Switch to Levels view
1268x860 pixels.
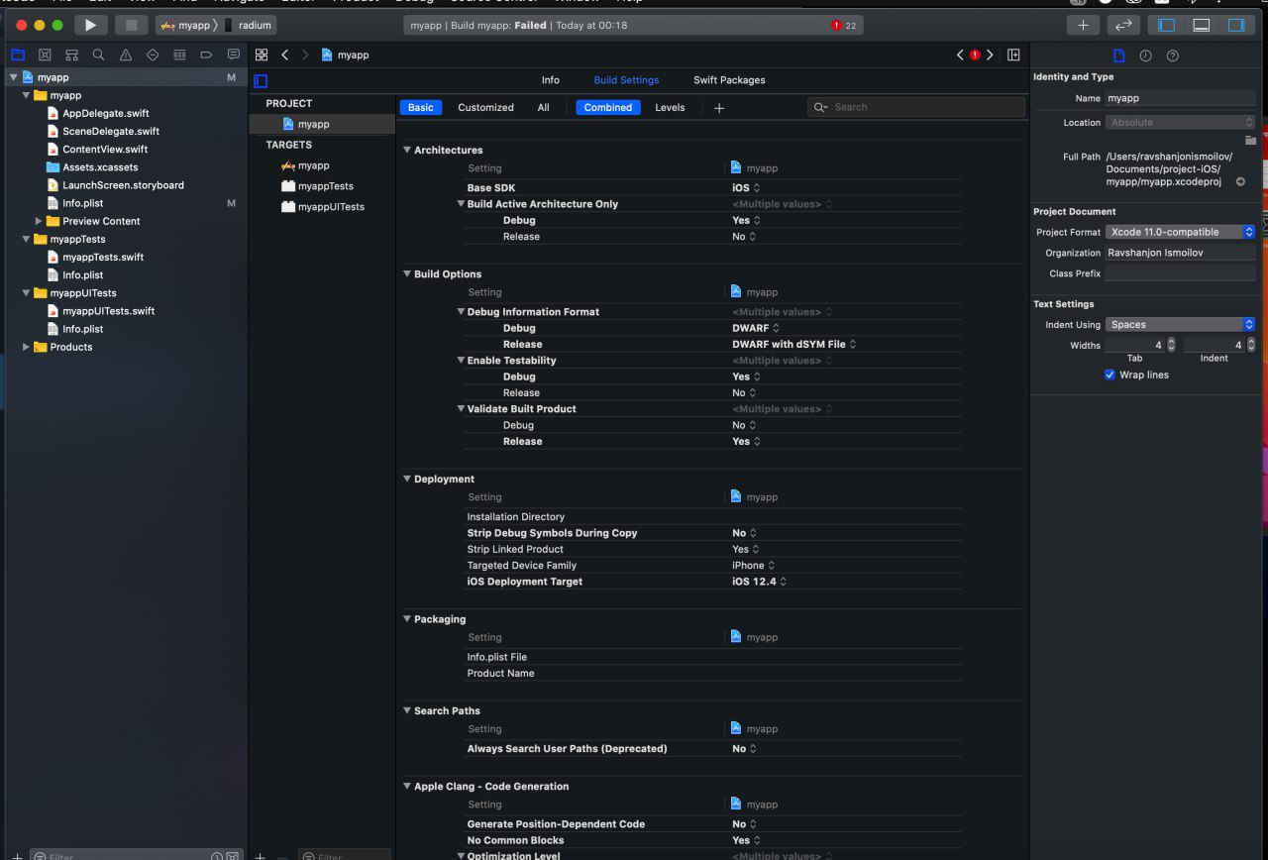pyautogui.click(x=670, y=107)
